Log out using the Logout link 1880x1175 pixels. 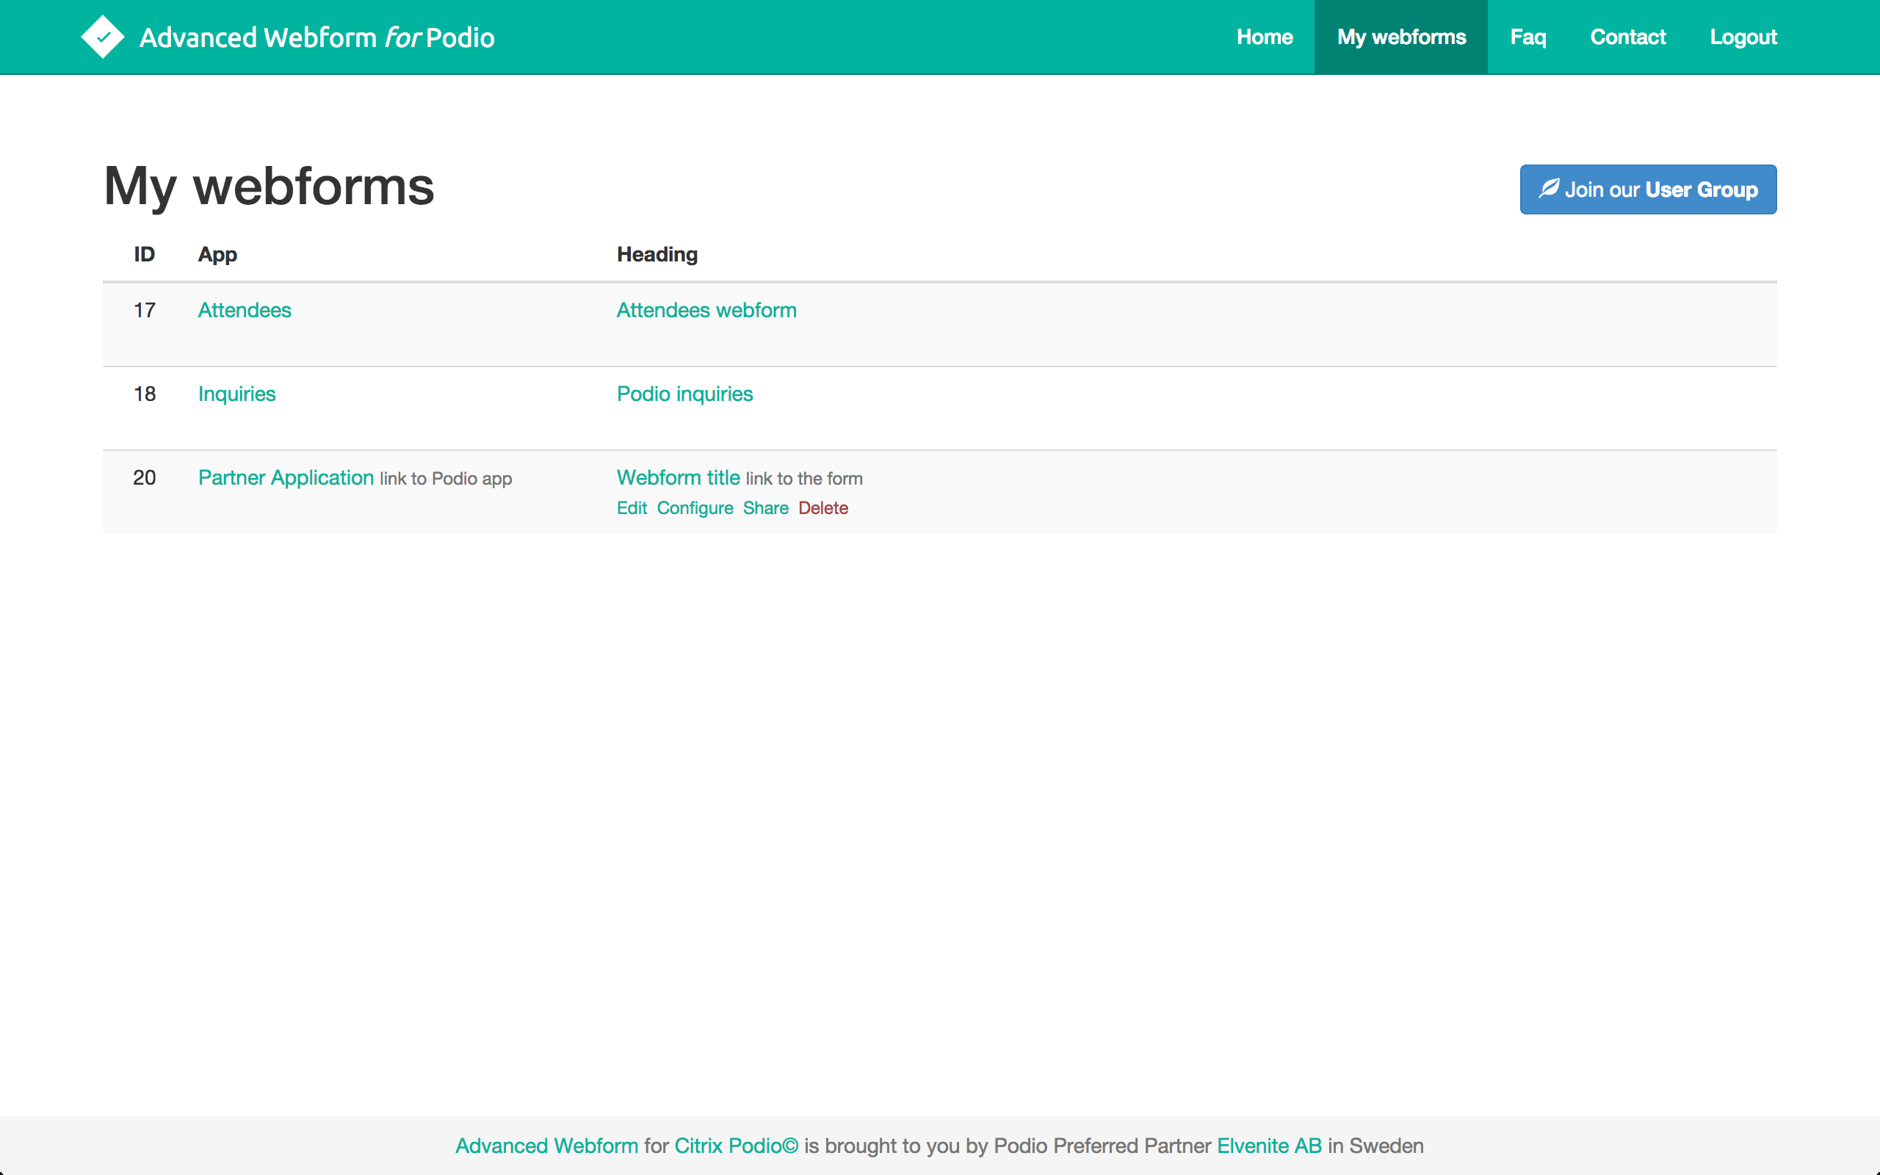1743,37
